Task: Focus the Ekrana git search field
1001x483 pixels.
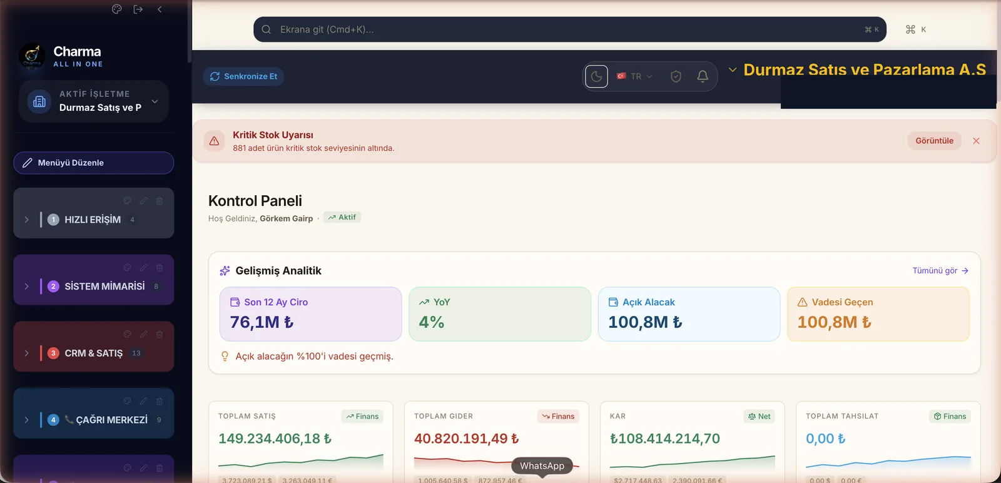Action: 569,29
